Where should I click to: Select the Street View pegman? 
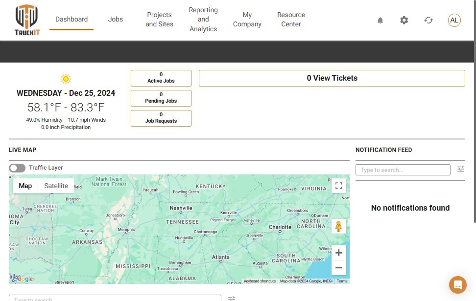[x=339, y=226]
